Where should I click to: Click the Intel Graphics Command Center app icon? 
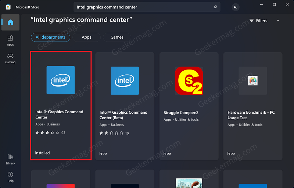coord(61,80)
